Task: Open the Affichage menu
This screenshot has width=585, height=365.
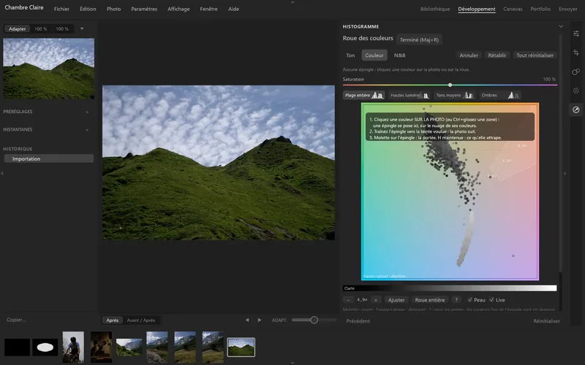Action: point(178,9)
